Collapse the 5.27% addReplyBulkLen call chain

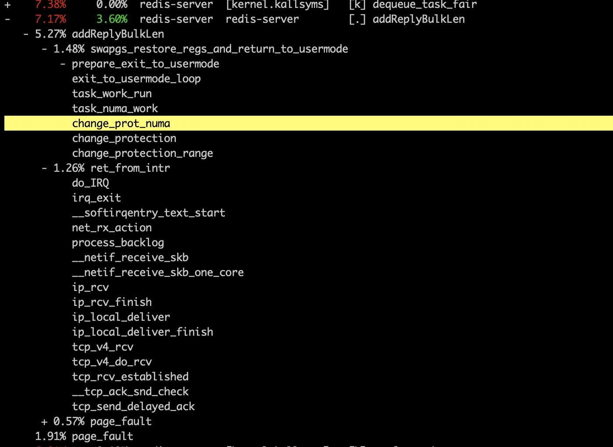coord(26,34)
